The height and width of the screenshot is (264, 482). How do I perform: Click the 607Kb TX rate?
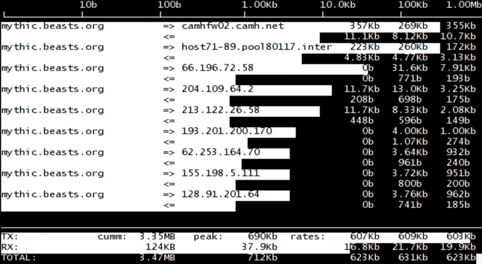pyautogui.click(x=365, y=237)
